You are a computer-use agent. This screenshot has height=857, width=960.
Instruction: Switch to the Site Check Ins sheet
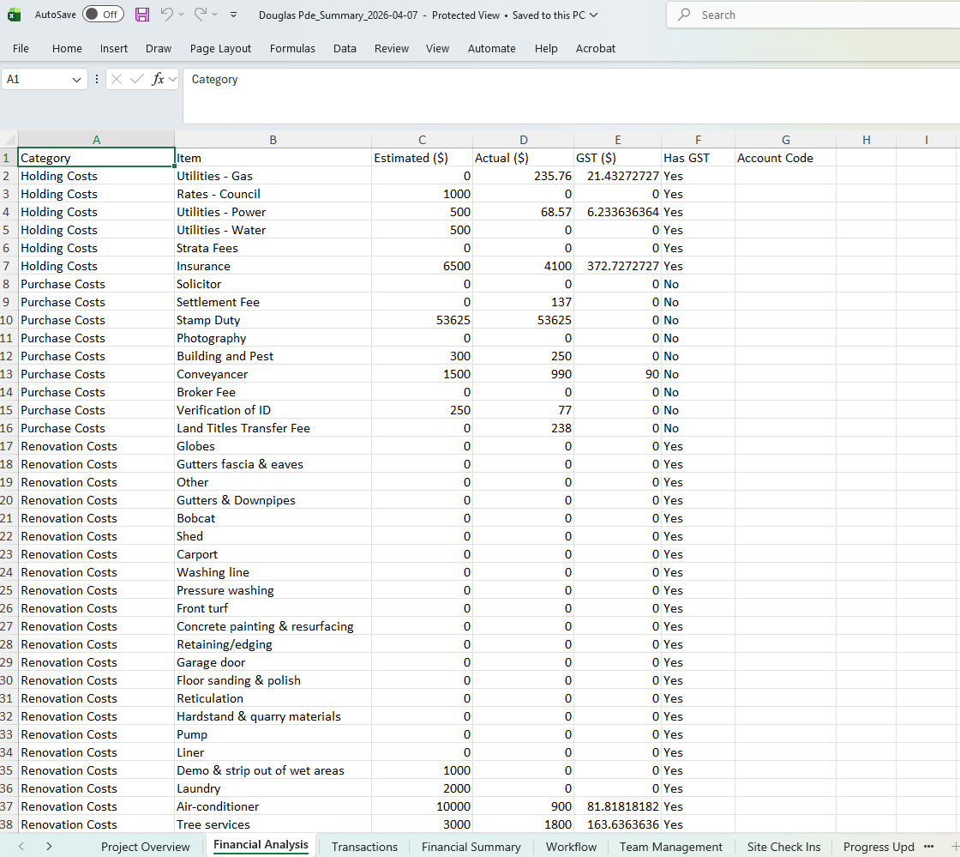point(783,847)
